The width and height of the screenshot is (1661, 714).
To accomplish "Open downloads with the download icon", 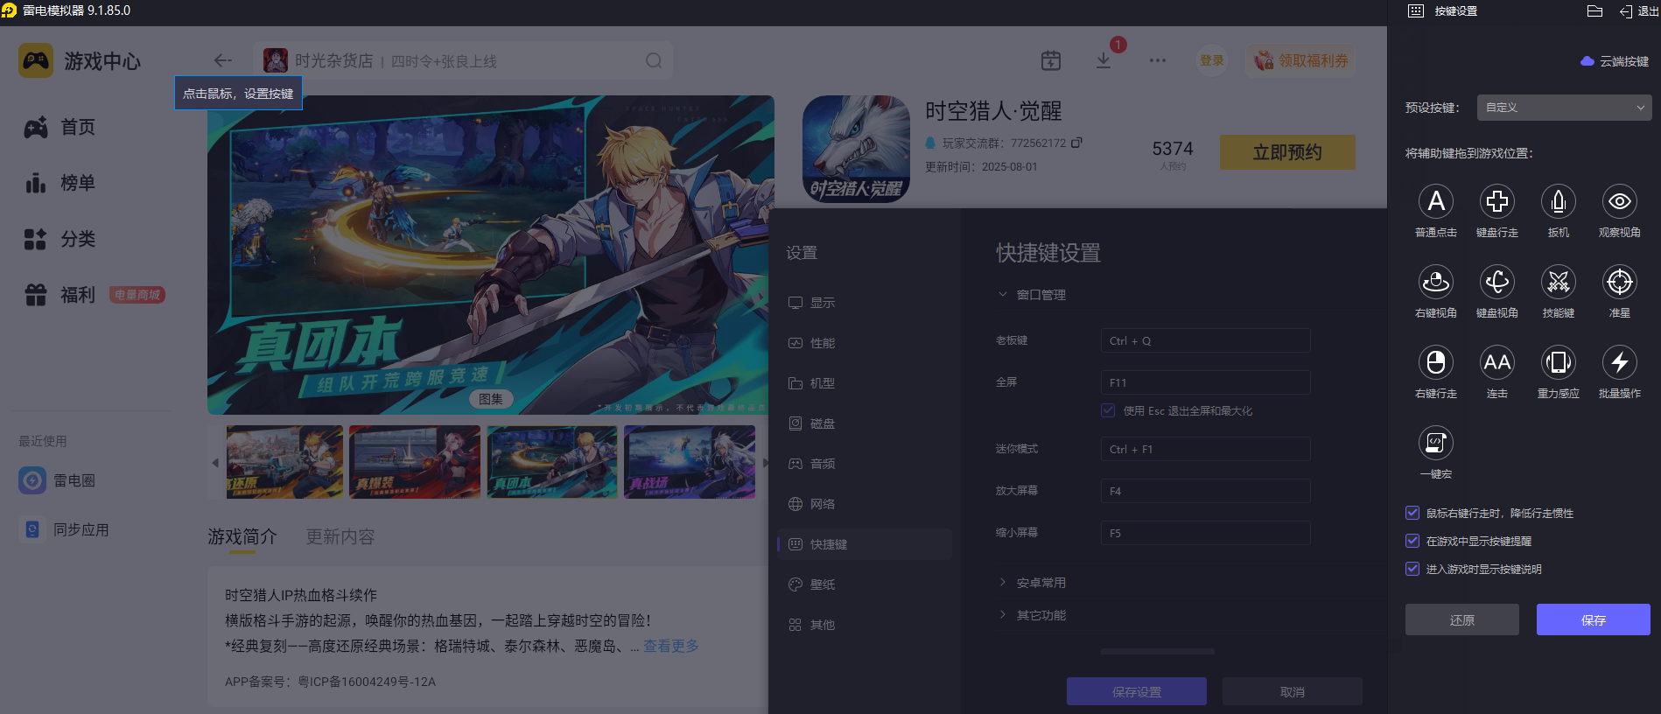I will (1104, 60).
